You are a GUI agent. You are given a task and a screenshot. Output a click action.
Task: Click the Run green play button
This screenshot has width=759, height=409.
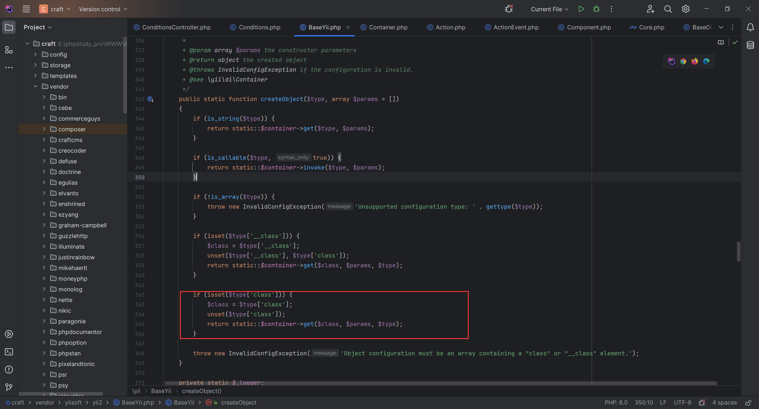(x=581, y=9)
